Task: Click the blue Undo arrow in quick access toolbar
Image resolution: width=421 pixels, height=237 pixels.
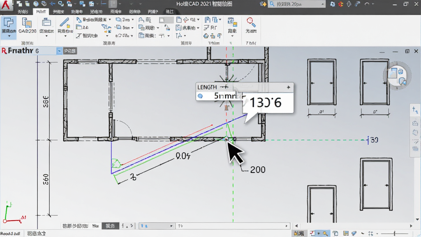Action: 52,4
